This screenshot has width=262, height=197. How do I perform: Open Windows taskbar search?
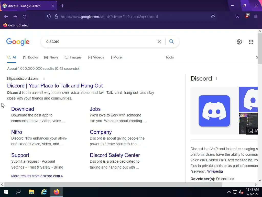18,192
